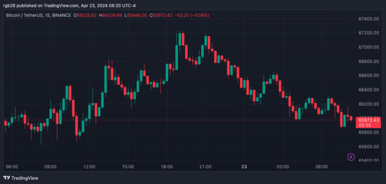Click the high value H66039.94
The image size is (386, 184).
(112, 15)
